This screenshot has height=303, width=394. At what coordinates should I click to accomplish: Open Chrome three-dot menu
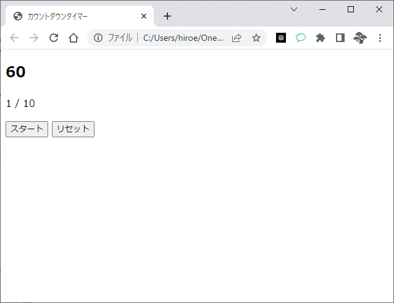tap(380, 38)
